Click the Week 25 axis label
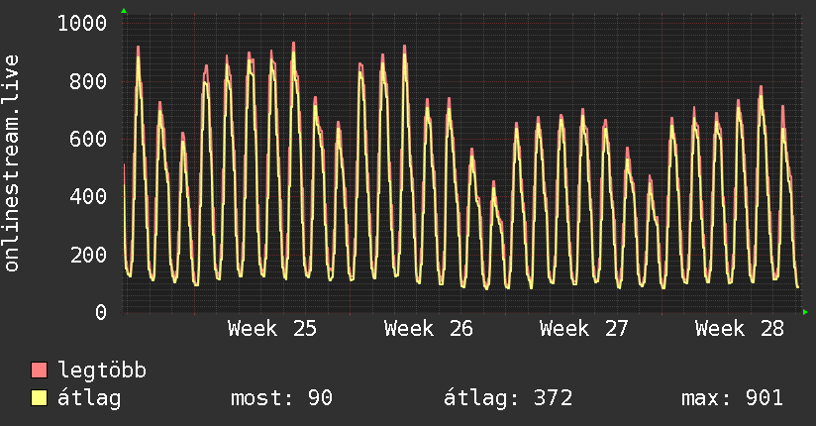 [272, 329]
